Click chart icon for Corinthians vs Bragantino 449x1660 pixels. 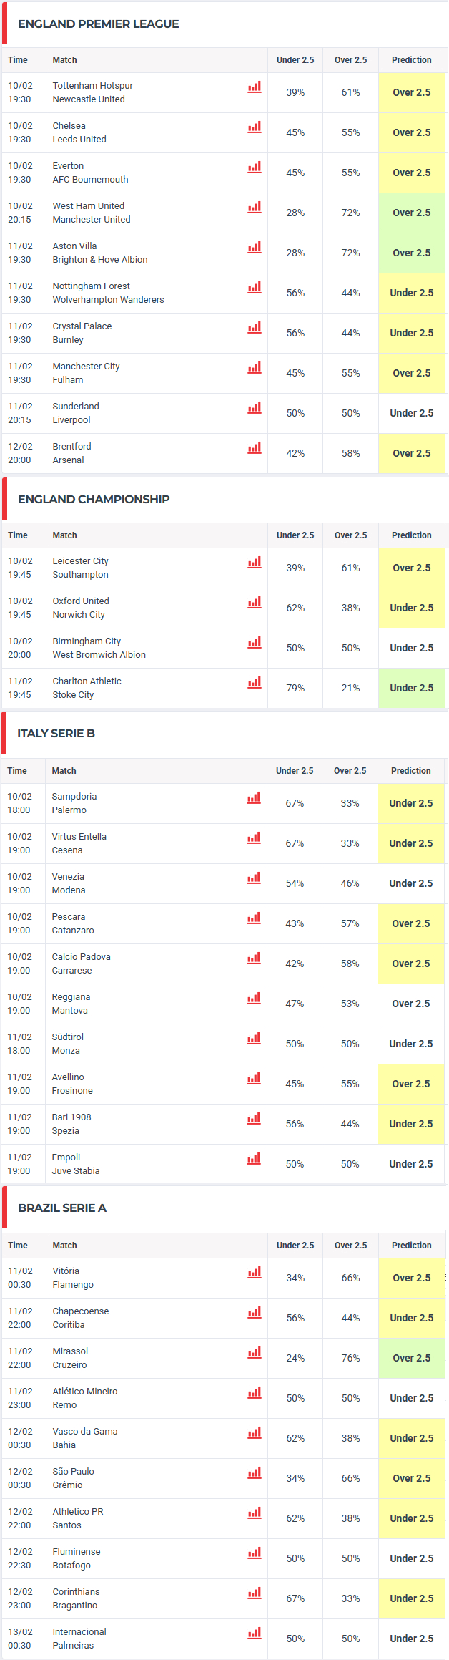[x=255, y=1593]
